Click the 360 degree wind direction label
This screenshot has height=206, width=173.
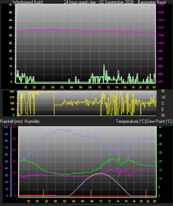[12, 92]
